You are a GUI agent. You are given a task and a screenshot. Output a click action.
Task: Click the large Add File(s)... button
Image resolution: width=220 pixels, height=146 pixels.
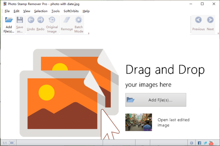[156, 100]
